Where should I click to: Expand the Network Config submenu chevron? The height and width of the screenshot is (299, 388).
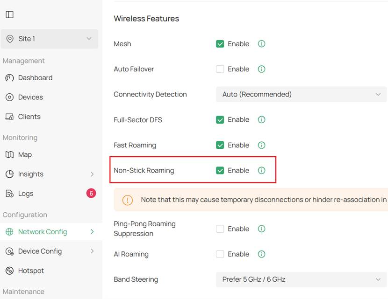(x=92, y=231)
